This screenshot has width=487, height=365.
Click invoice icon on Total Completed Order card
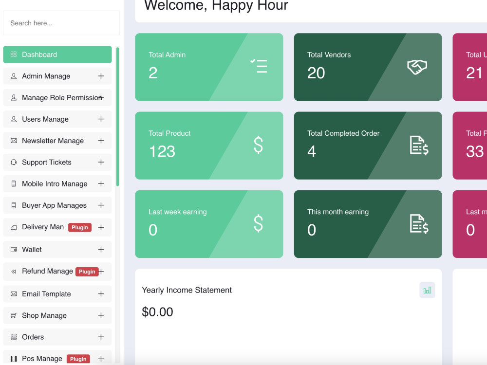point(419,145)
